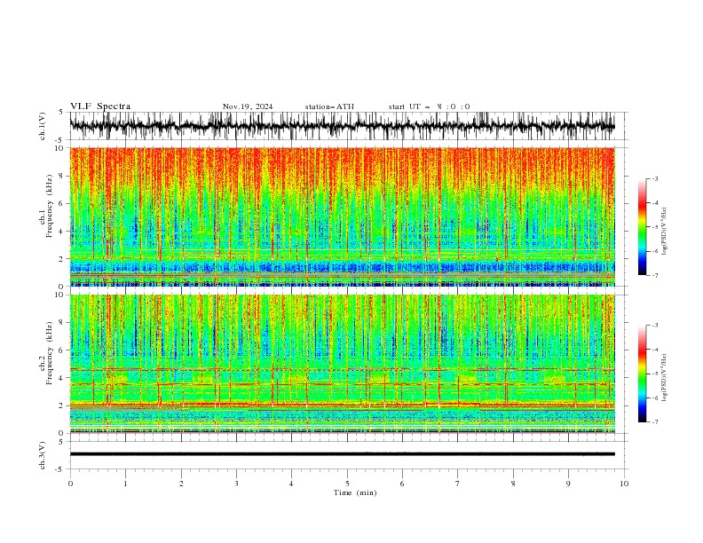Click the "start UT = 8 :0 :0" label

(429, 106)
